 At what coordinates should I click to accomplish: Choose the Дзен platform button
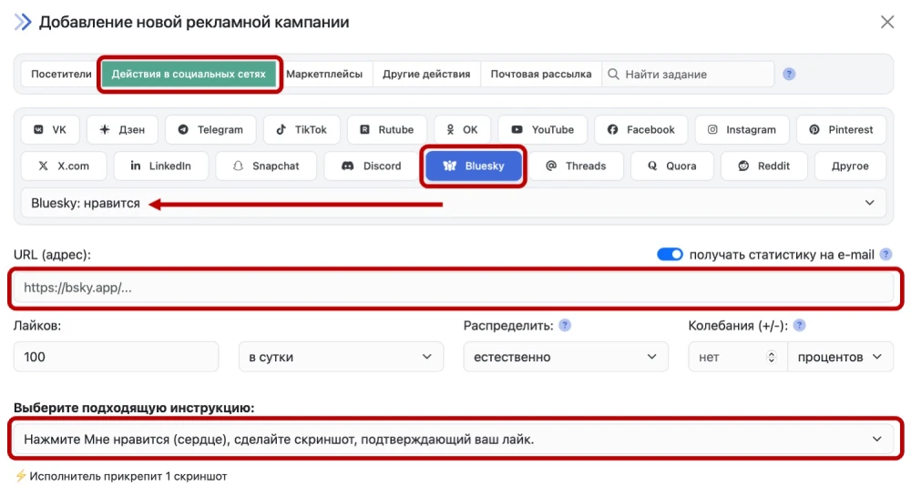[x=122, y=129]
